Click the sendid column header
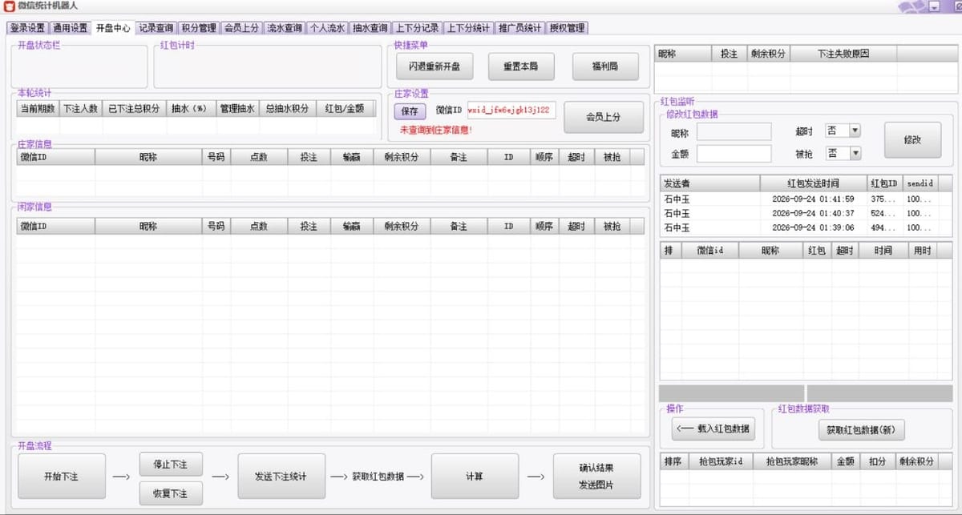The width and height of the screenshot is (962, 515). (920, 183)
